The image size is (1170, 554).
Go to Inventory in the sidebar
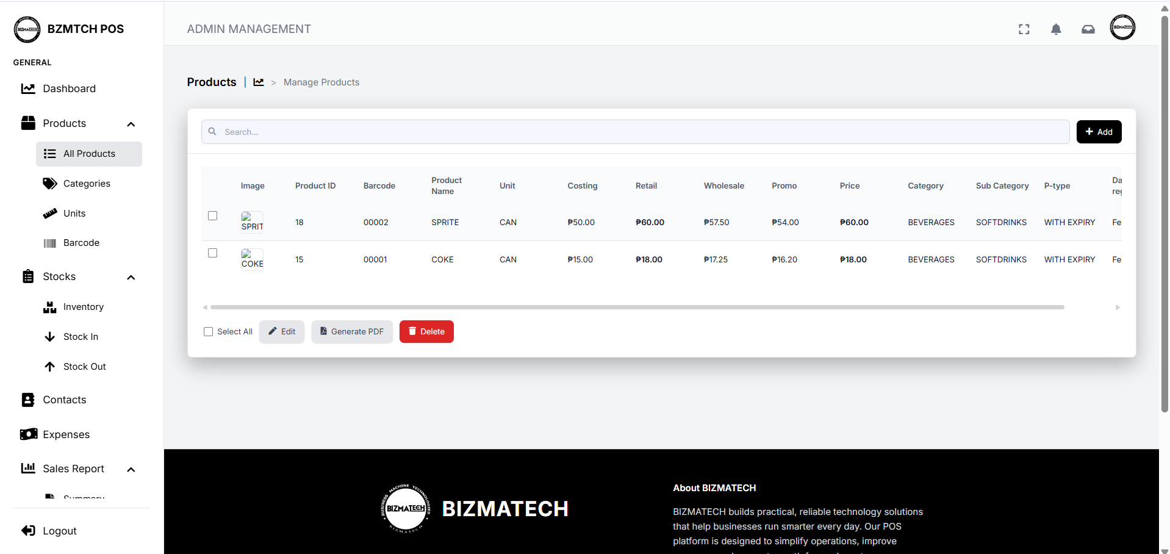tap(83, 307)
